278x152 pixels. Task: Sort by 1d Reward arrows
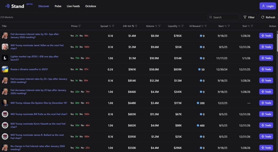point(202,26)
